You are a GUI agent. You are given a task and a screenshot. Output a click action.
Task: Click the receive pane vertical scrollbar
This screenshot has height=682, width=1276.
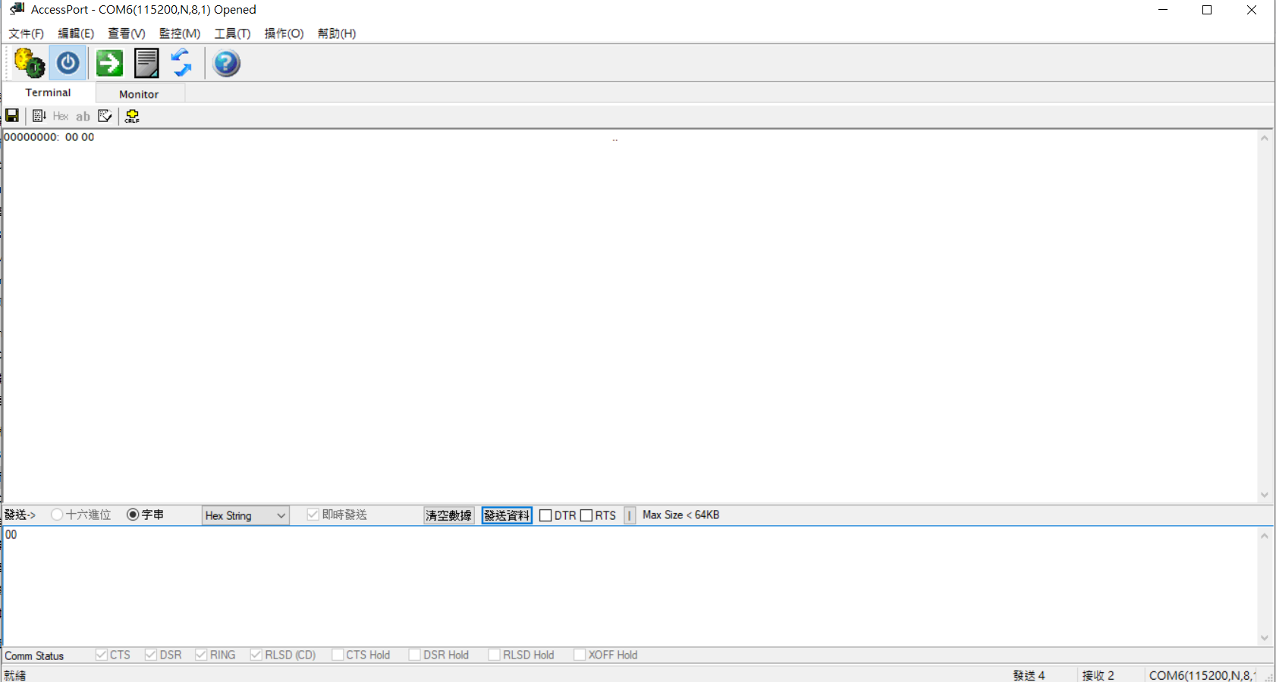tap(1264, 316)
